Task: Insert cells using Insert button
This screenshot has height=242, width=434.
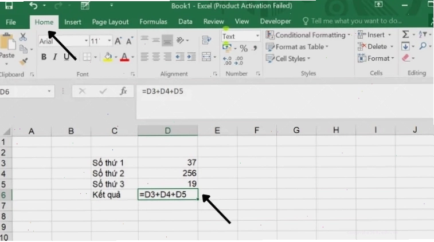Action: (374, 35)
